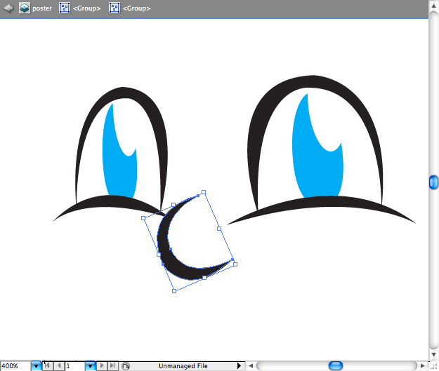Image resolution: width=439 pixels, height=371 pixels.
Task: Go to the last artboard
Action: click(112, 365)
